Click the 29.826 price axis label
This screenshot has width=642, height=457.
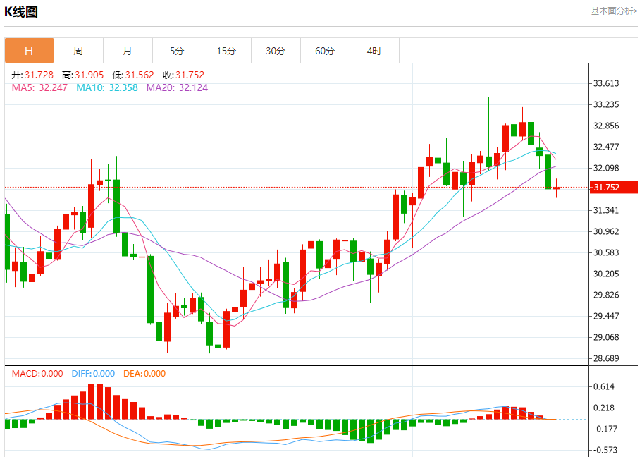pos(606,295)
